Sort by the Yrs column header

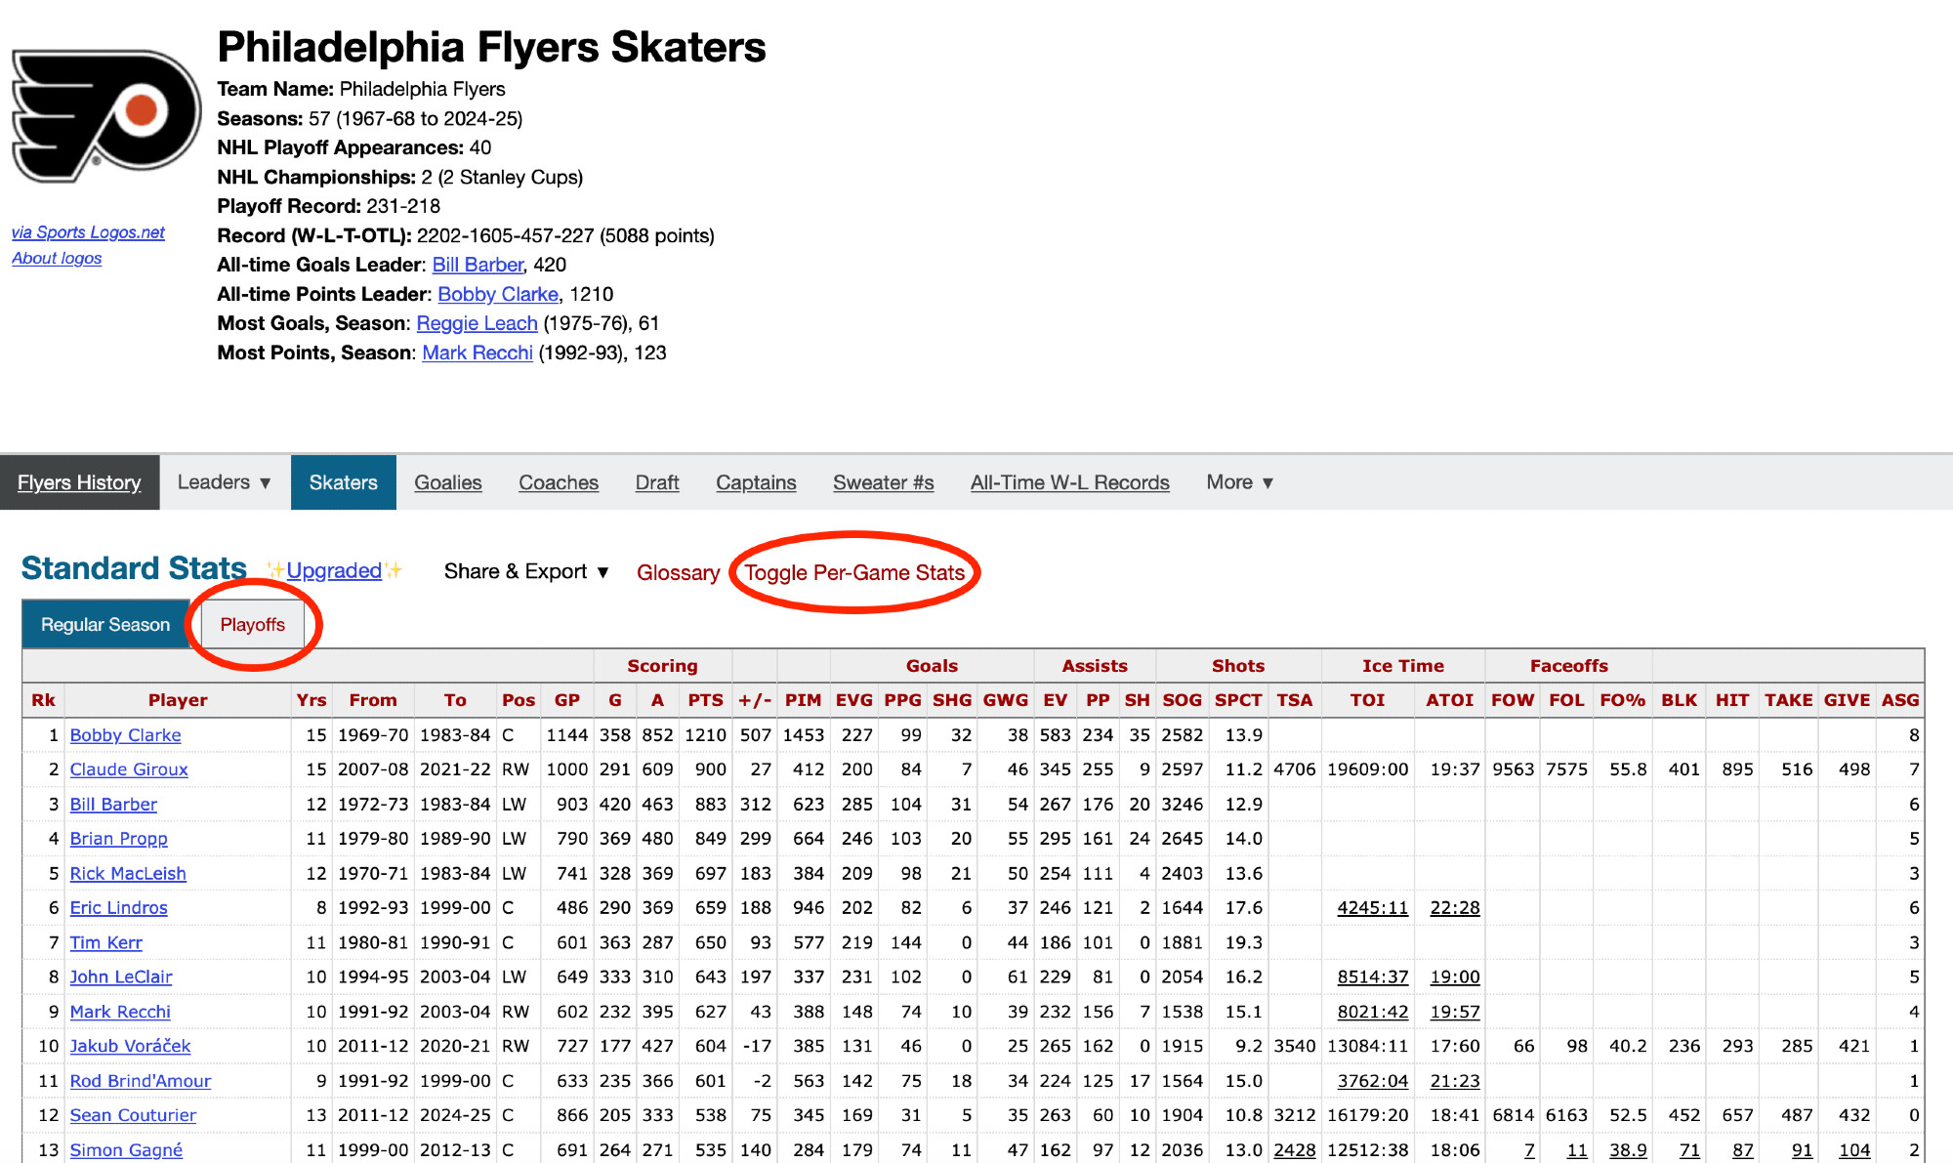point(312,700)
